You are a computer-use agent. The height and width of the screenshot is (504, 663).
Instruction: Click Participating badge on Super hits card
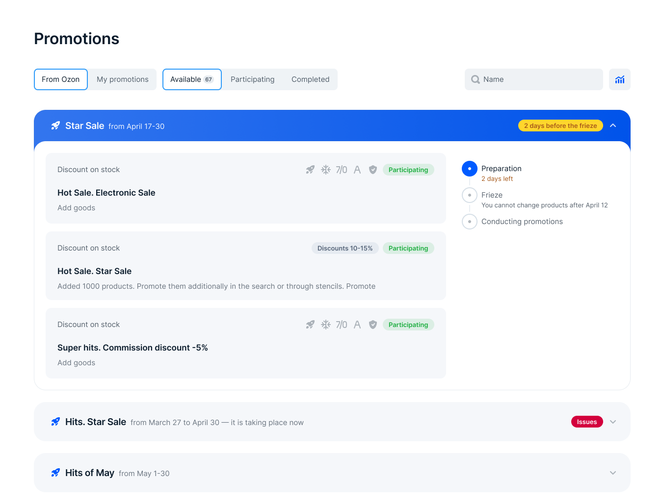click(x=408, y=325)
